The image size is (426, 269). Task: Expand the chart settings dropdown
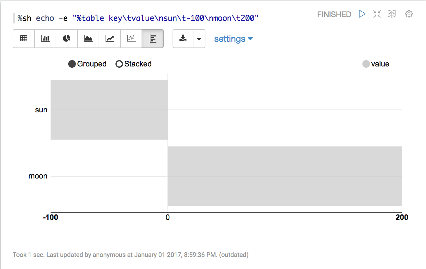pos(234,39)
